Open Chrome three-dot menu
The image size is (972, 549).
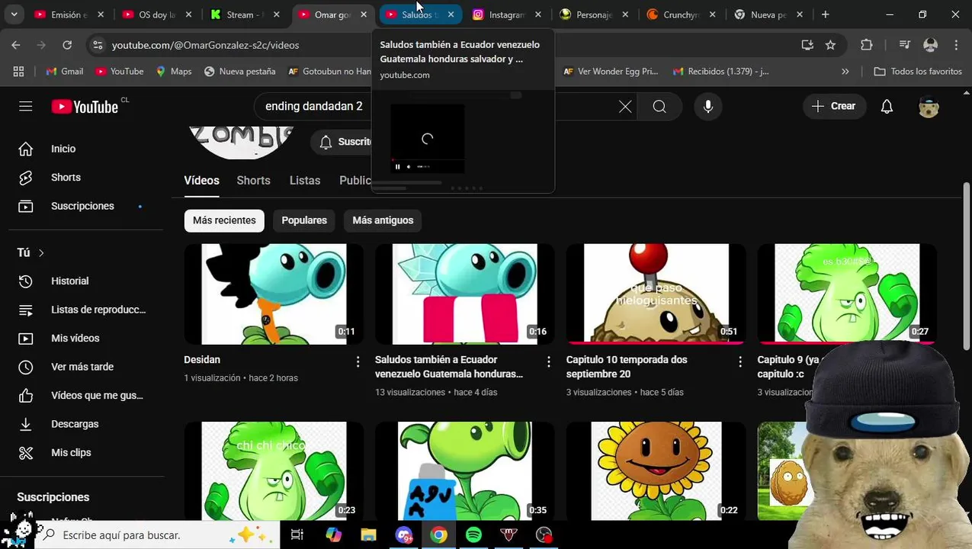[956, 45]
